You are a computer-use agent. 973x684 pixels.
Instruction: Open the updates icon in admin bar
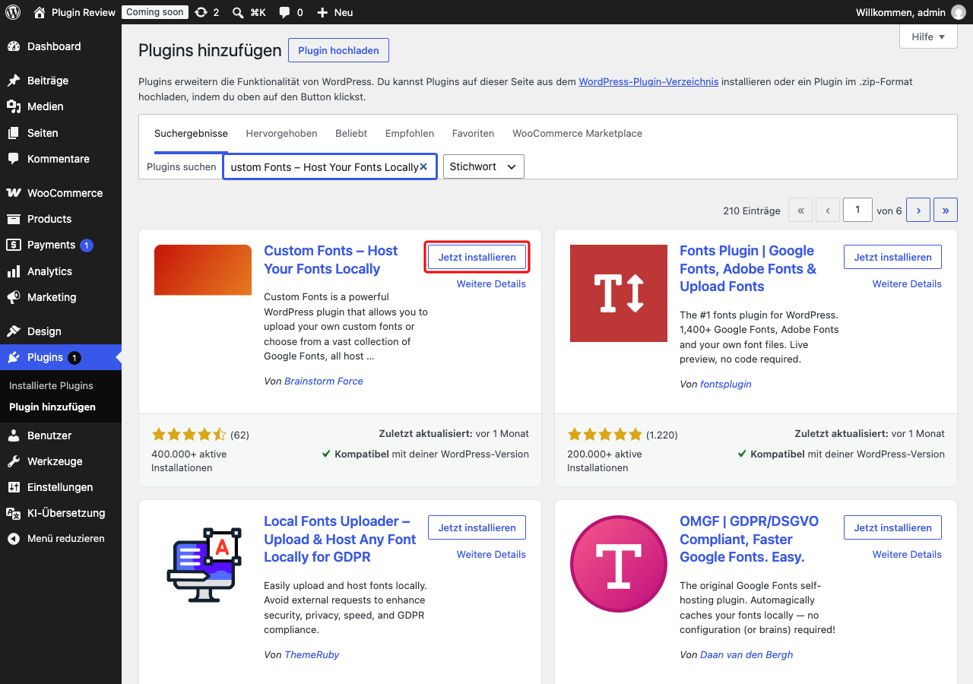(x=201, y=12)
